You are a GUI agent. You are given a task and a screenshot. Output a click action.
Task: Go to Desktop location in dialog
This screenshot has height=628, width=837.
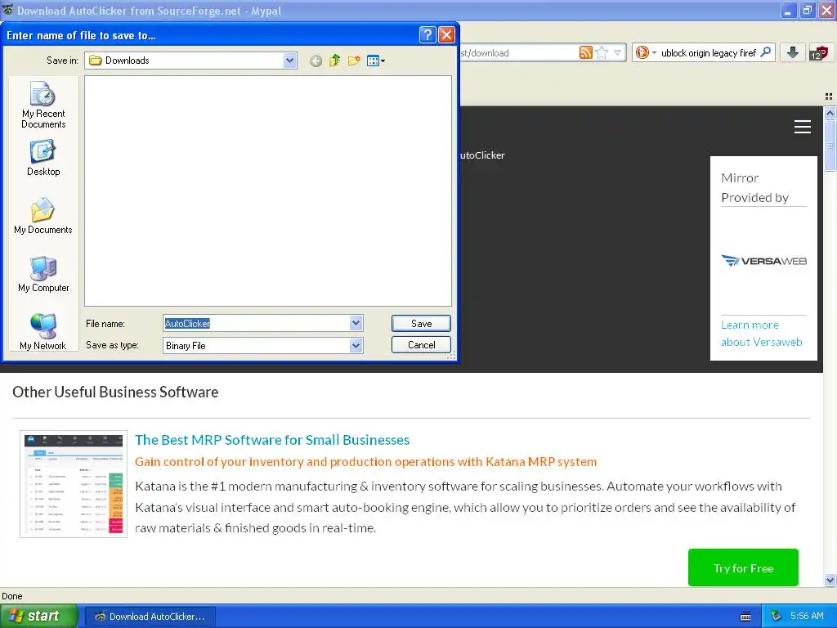(x=43, y=158)
